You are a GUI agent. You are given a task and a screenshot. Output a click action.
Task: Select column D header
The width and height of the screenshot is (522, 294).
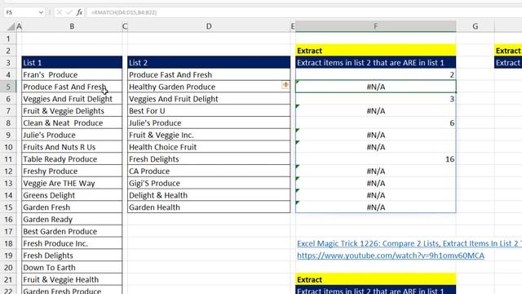click(x=209, y=26)
